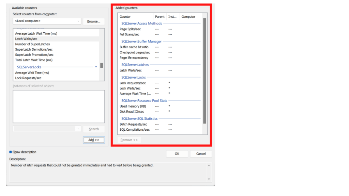The width and height of the screenshot is (349, 196).
Task: Select SQL Compilations/sec added counter
Action: pyautogui.click(x=135, y=130)
